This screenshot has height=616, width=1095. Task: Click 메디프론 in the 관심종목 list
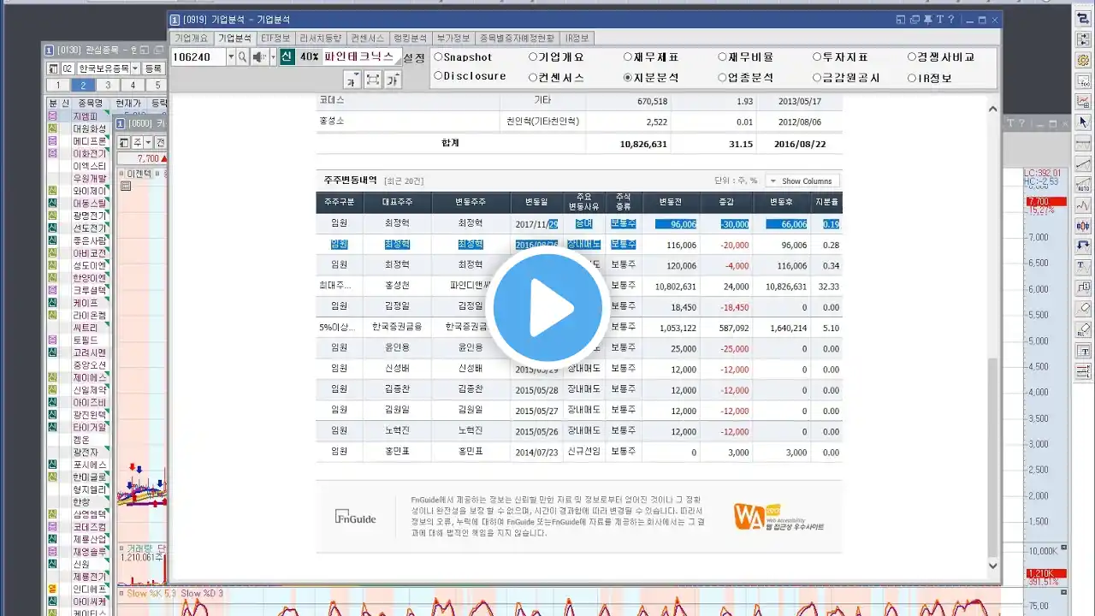point(90,141)
